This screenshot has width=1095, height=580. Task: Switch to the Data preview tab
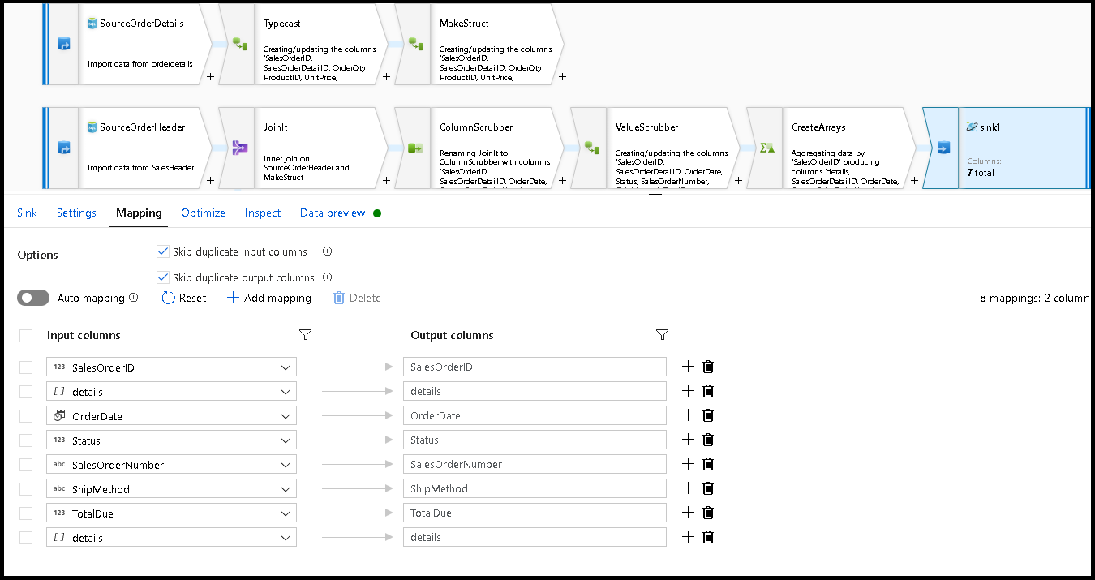pos(333,213)
